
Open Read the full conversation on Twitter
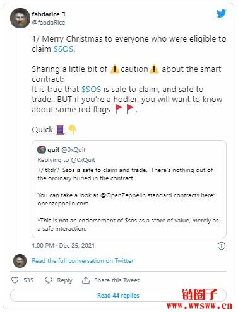pyautogui.click(x=83, y=261)
